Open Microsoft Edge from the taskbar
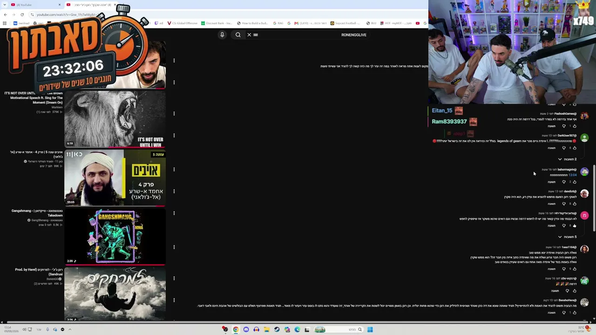 (x=297, y=329)
